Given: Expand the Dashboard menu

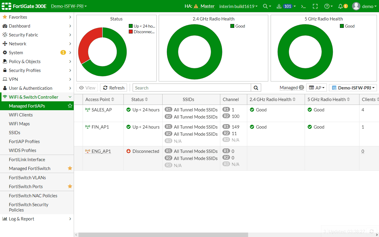Looking at the screenshot, I should (x=37, y=26).
